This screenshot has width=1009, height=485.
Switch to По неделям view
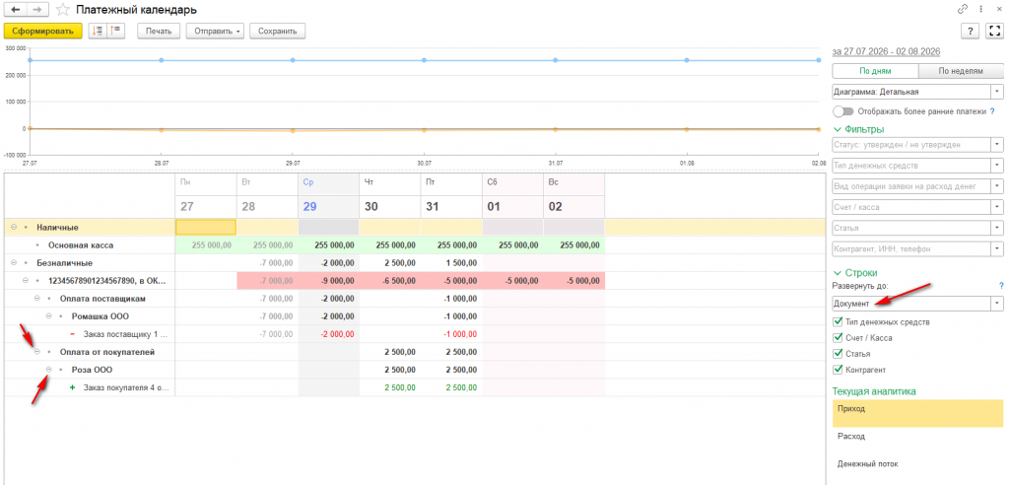coord(962,72)
